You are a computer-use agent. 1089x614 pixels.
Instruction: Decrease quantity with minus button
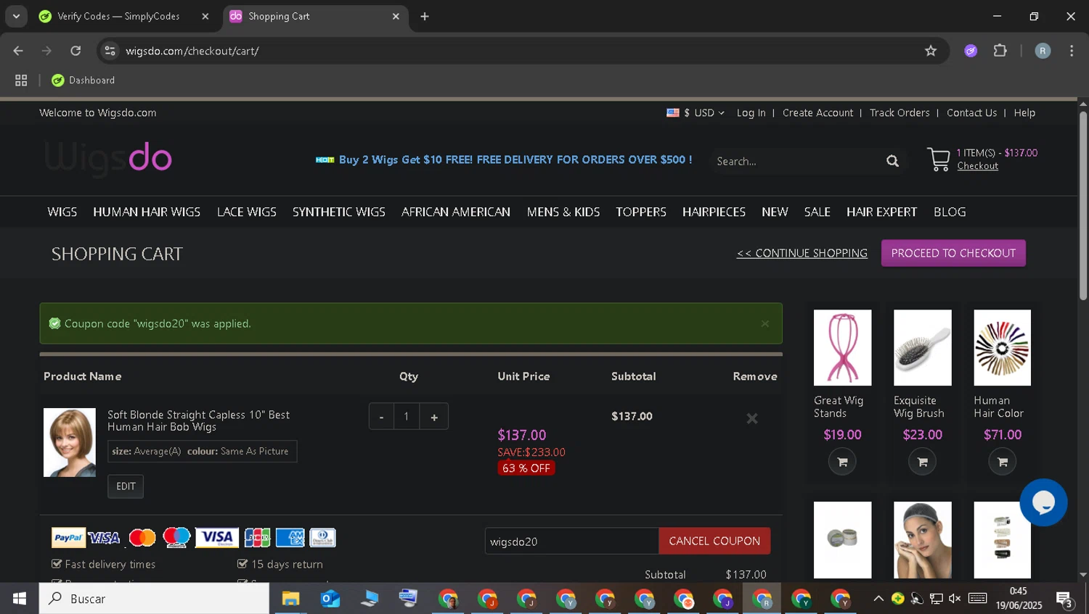(381, 417)
